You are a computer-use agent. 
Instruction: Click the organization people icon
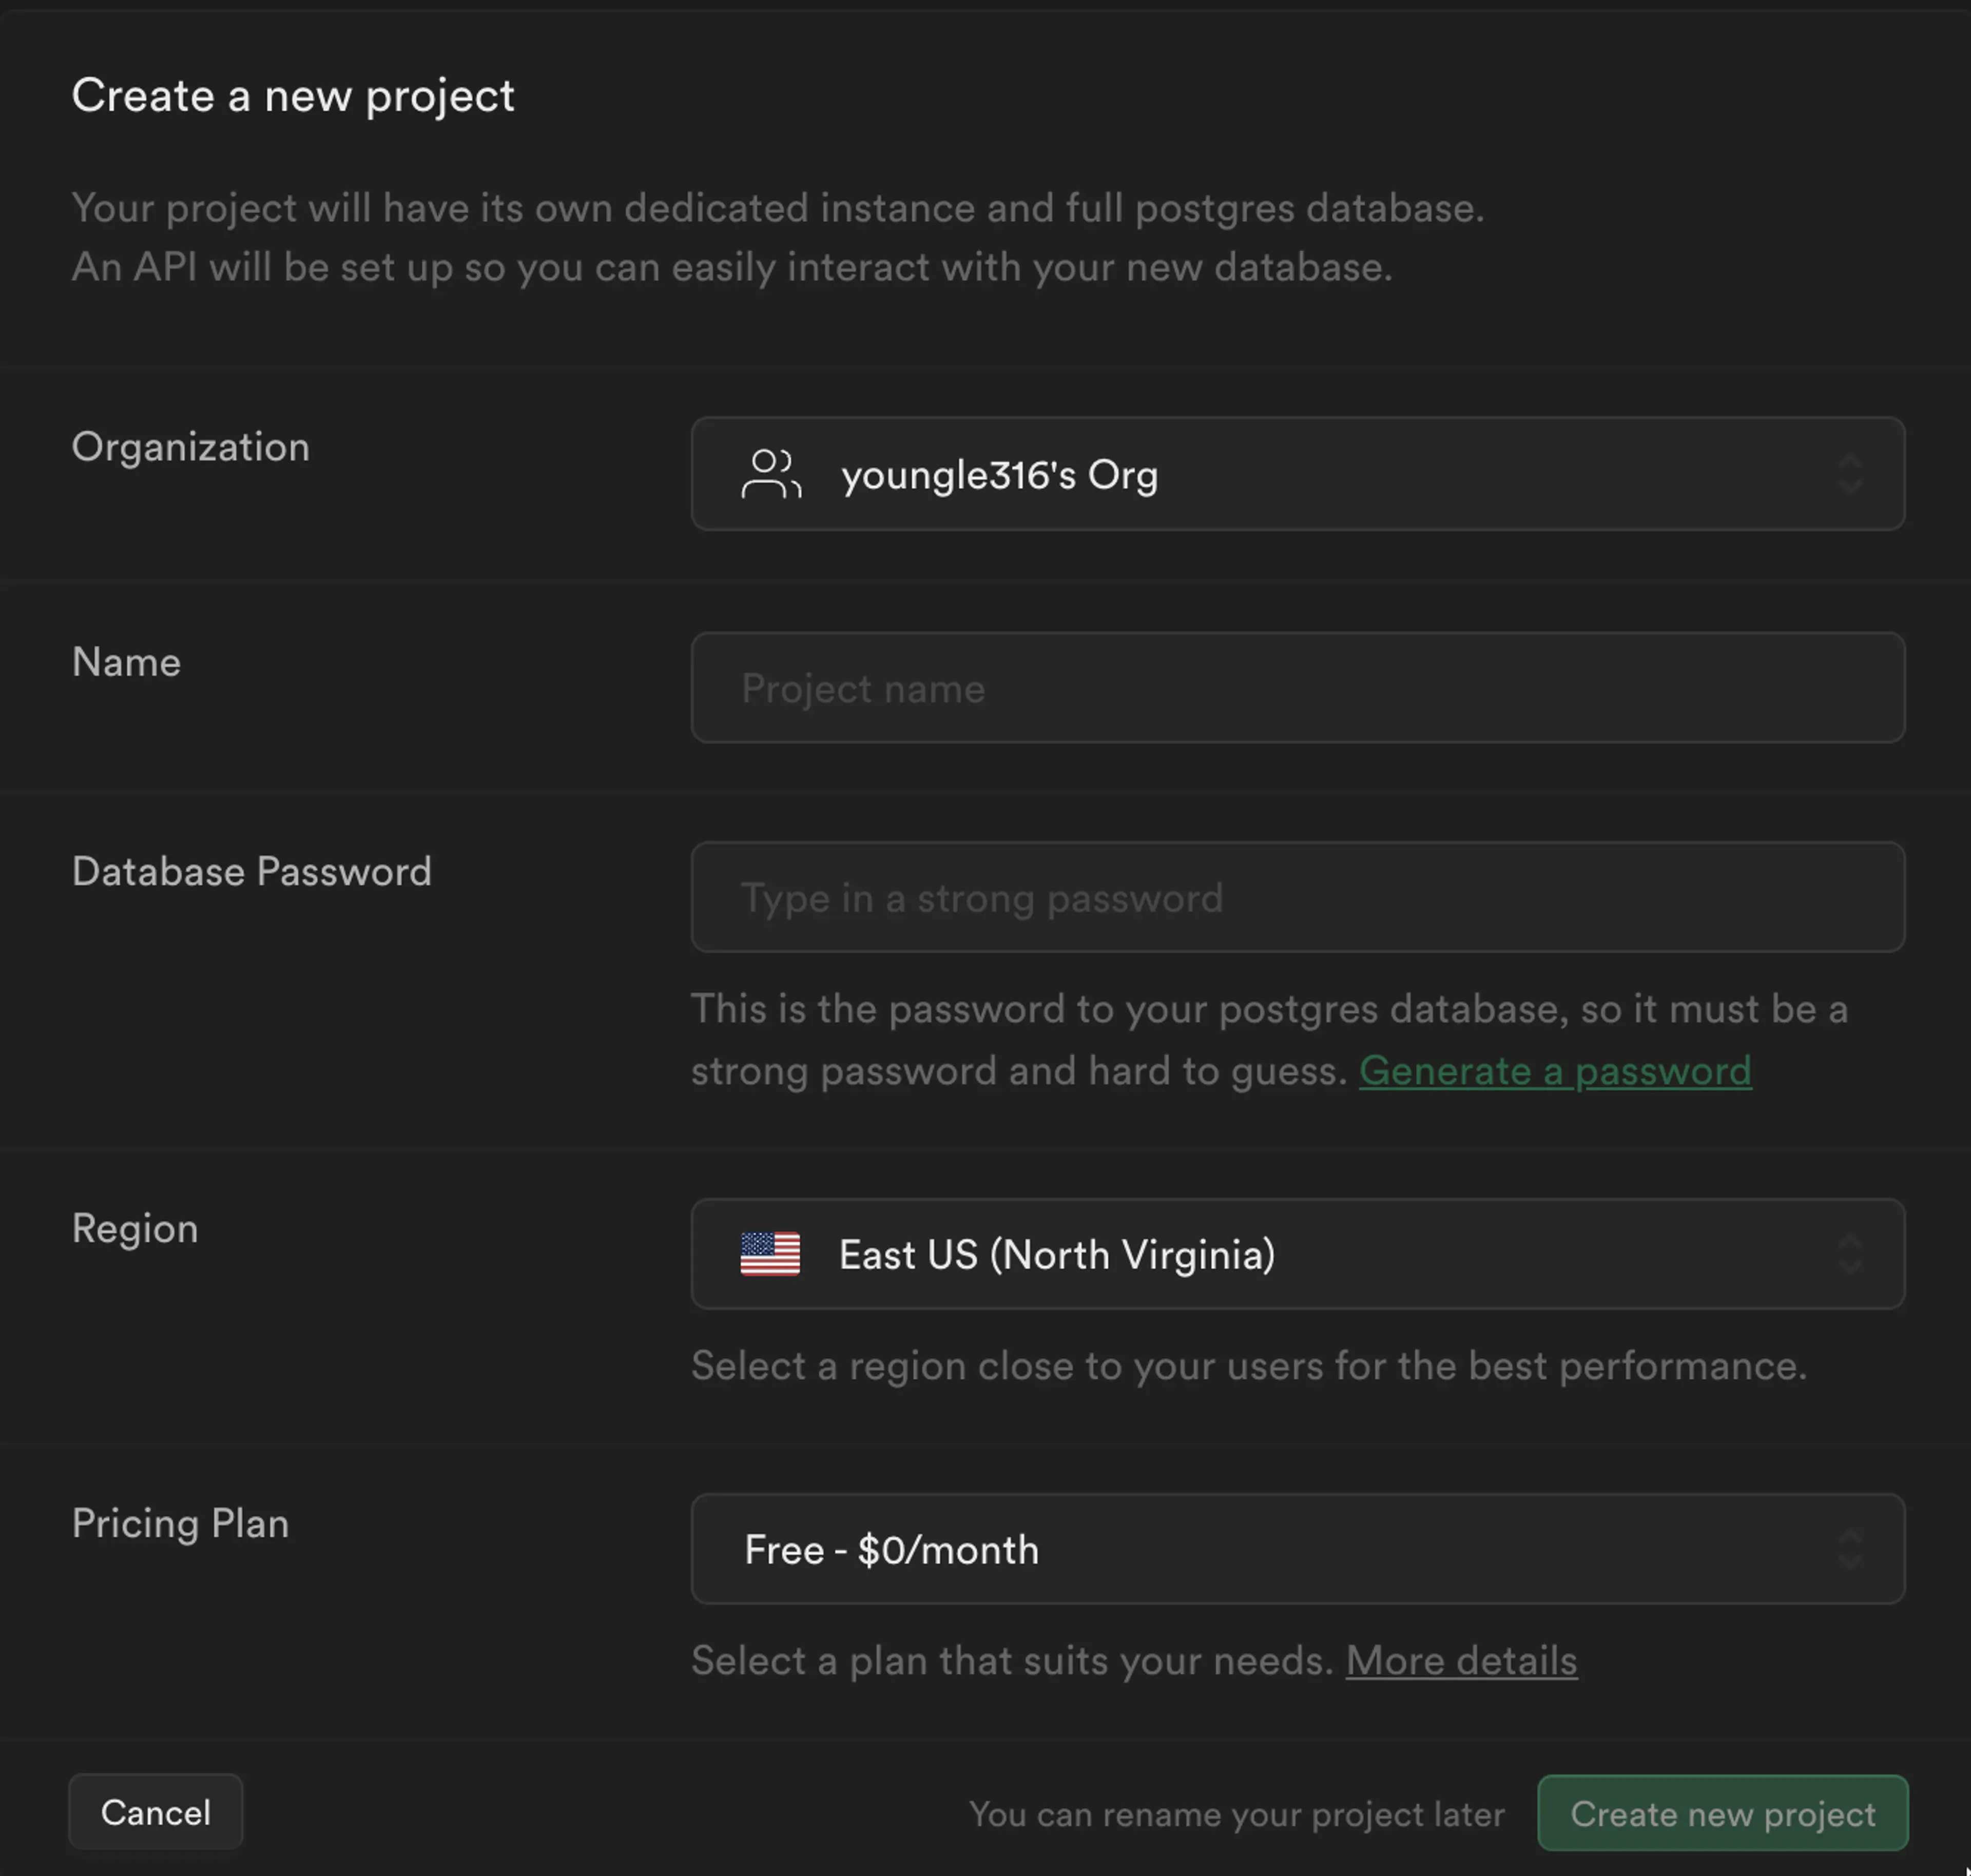[x=770, y=474]
